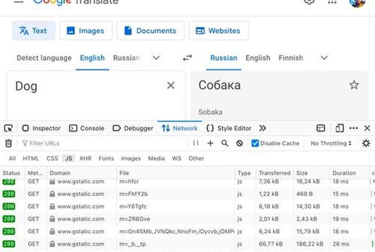Click the 200 status badge for m=_b,_tp
This screenshot has height=252, width=375.
pos(9,244)
